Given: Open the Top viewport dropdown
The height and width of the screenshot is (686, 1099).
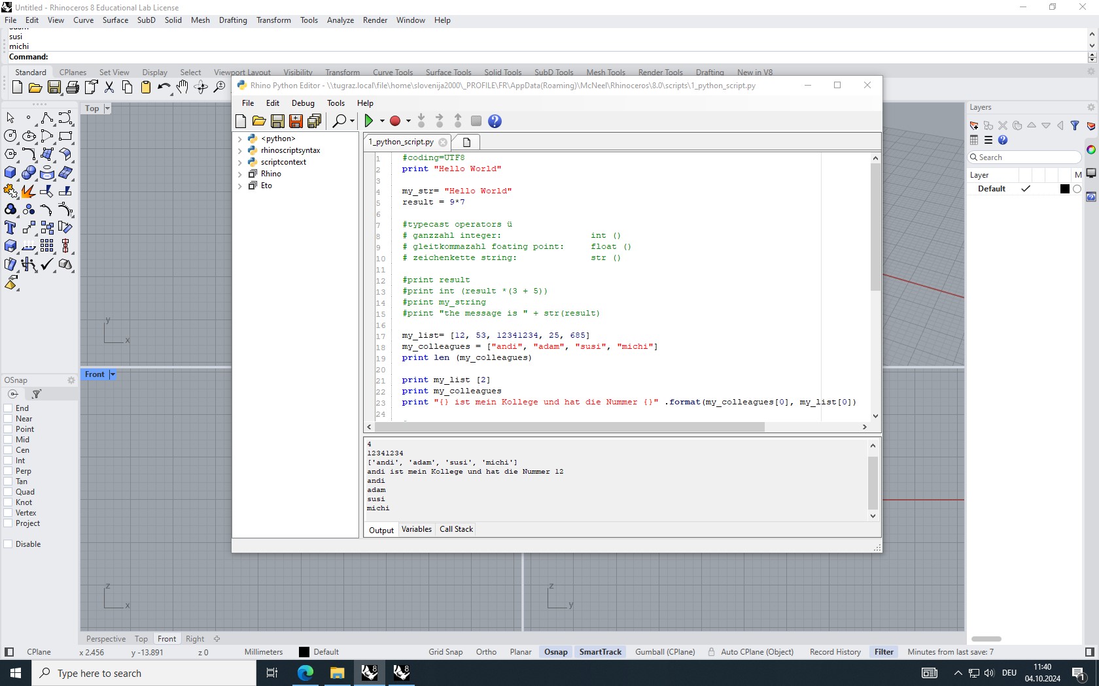Looking at the screenshot, I should point(107,108).
